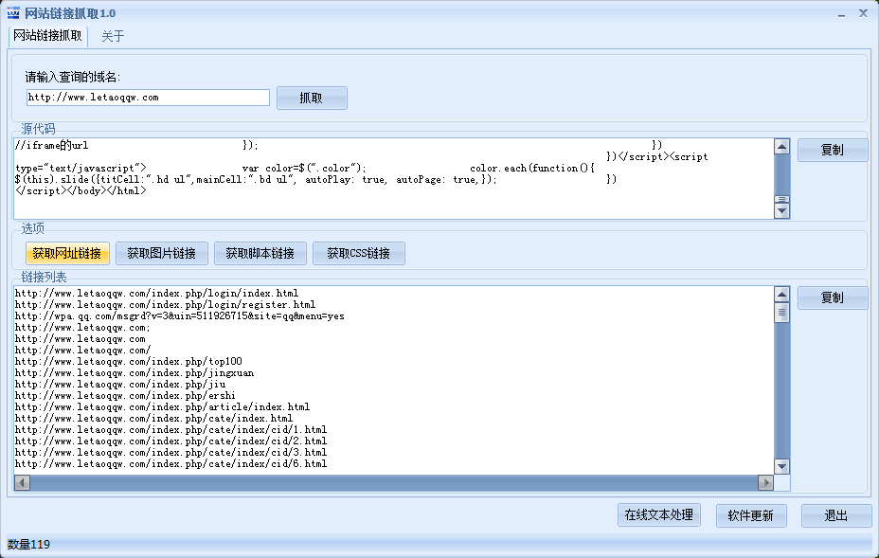Click the app logo icon in title bar
This screenshot has width=879, height=558.
coord(13,13)
